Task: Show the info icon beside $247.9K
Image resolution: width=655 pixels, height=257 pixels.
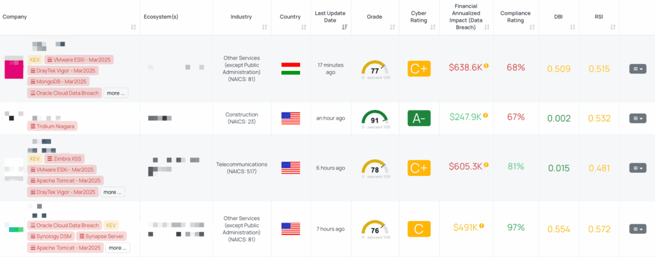Action: (485, 116)
